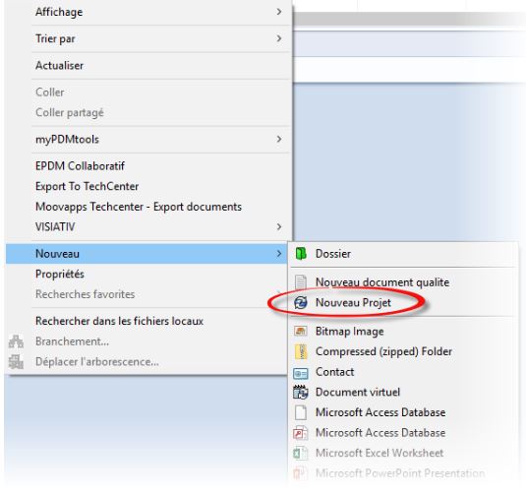Viewport: 526px width, 495px height.
Task: Click the Branchement icon
Action: pyautogui.click(x=16, y=341)
